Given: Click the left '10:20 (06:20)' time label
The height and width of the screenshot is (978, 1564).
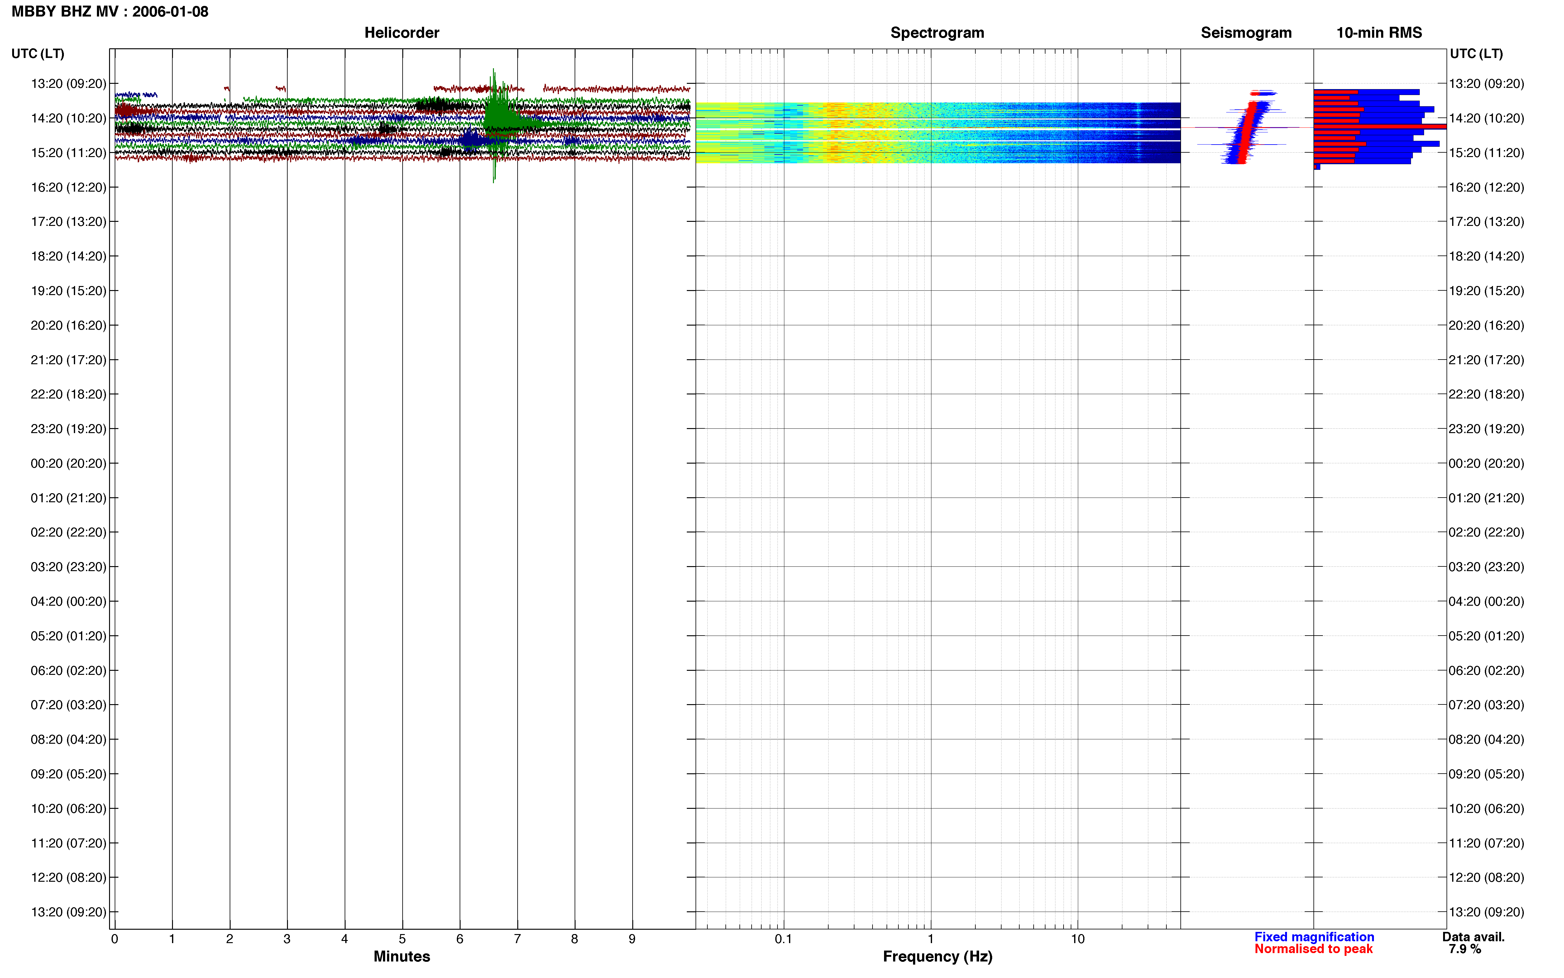Looking at the screenshot, I should pyautogui.click(x=69, y=809).
